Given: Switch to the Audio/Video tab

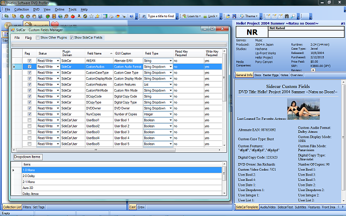Looking at the screenshot, I should [x=268, y=207].
